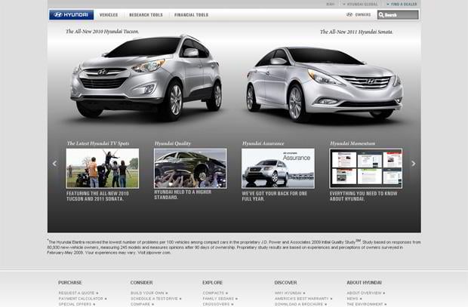Click the Build Your Own footer link
The image size is (468, 307).
click(x=148, y=292)
